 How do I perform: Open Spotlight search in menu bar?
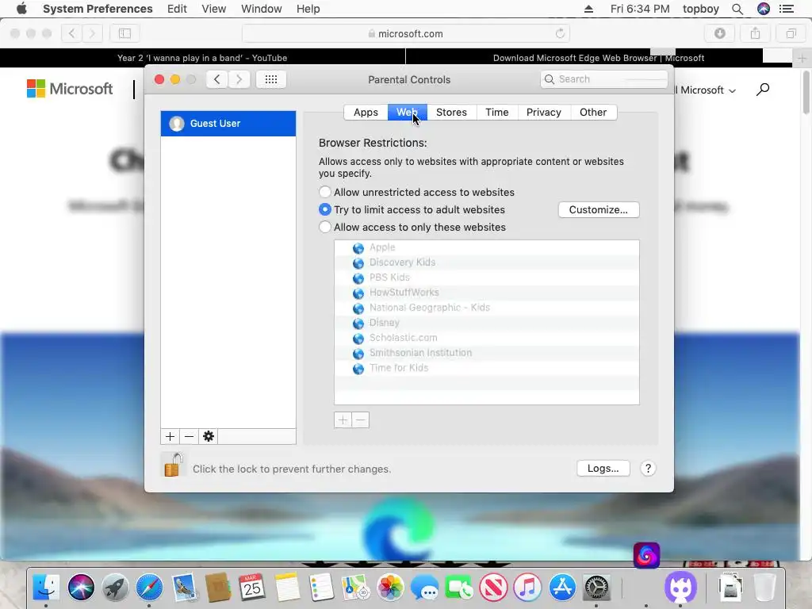(x=737, y=9)
